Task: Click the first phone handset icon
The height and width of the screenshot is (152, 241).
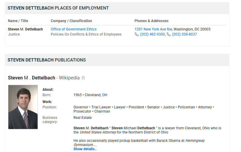Action: 137,34
